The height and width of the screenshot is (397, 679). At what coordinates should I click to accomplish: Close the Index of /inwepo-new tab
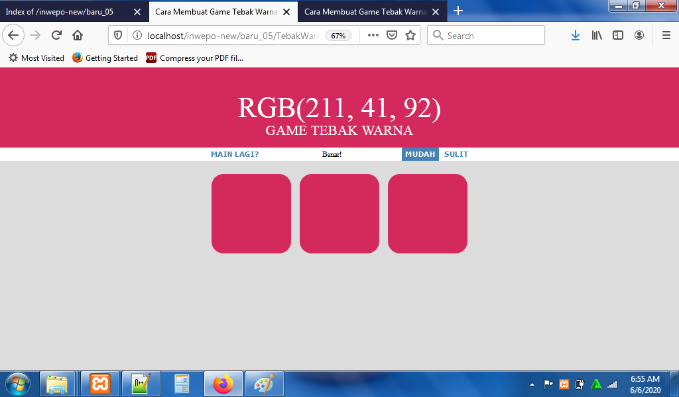[x=137, y=12]
